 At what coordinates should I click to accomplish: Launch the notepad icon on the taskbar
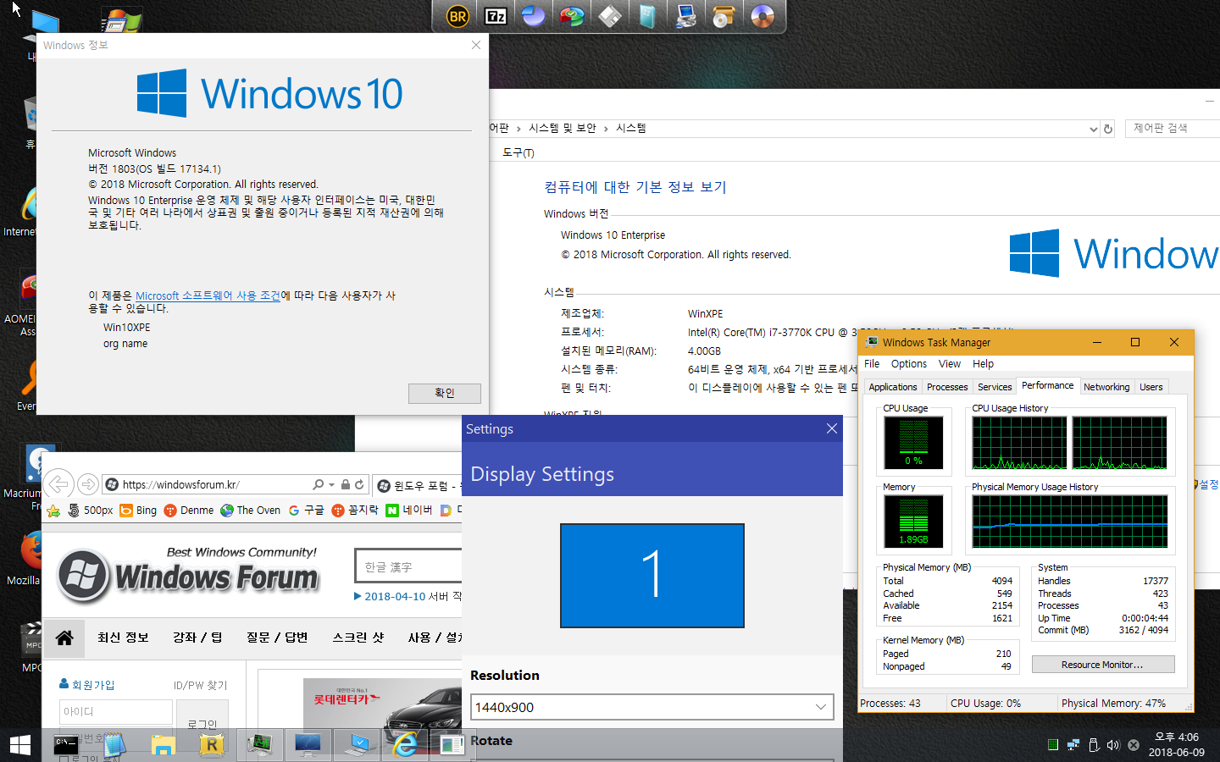(115, 744)
